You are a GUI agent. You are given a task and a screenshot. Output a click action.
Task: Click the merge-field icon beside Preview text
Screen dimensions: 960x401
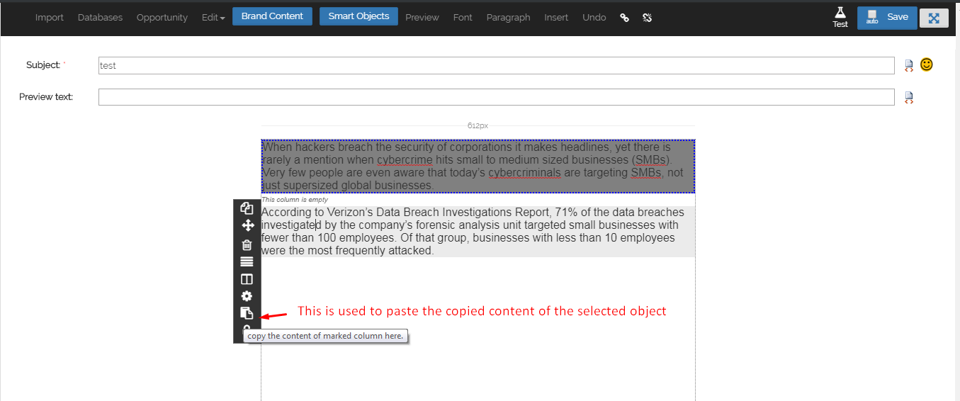[909, 98]
